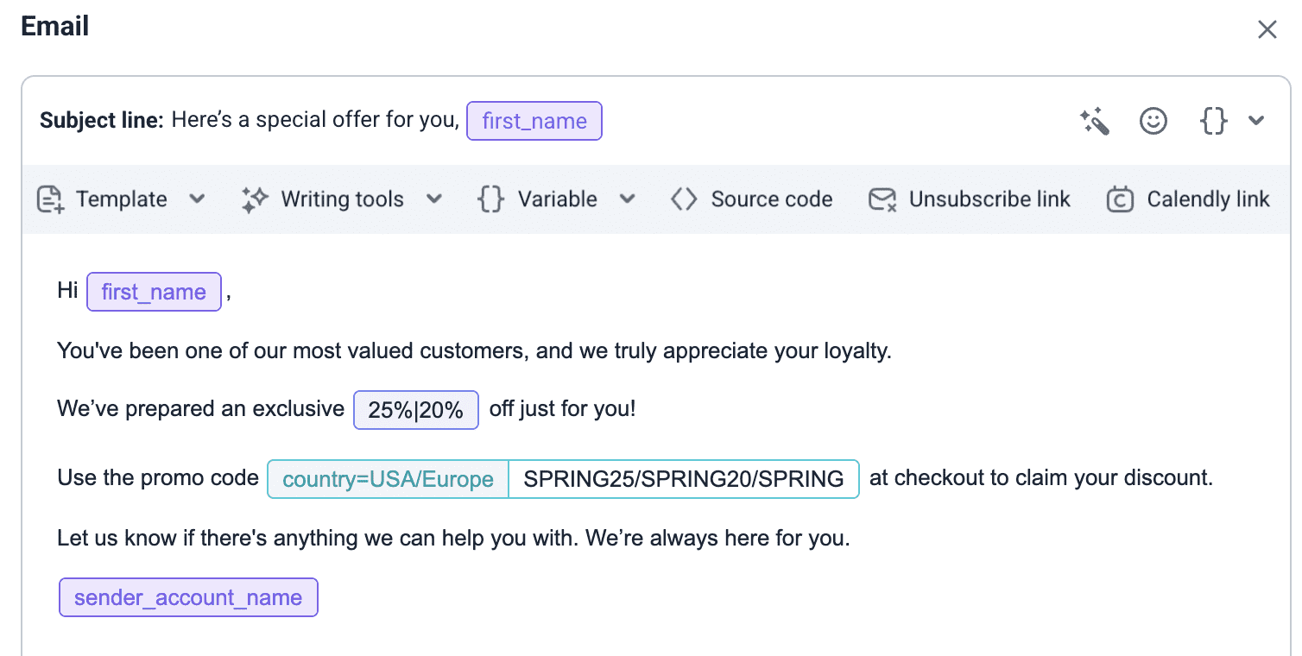Close the Email editor panel
1302x656 pixels.
[1267, 29]
